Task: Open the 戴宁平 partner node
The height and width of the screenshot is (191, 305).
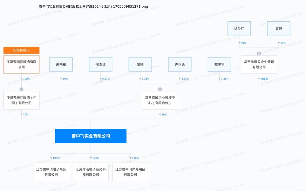Action: click(219, 64)
